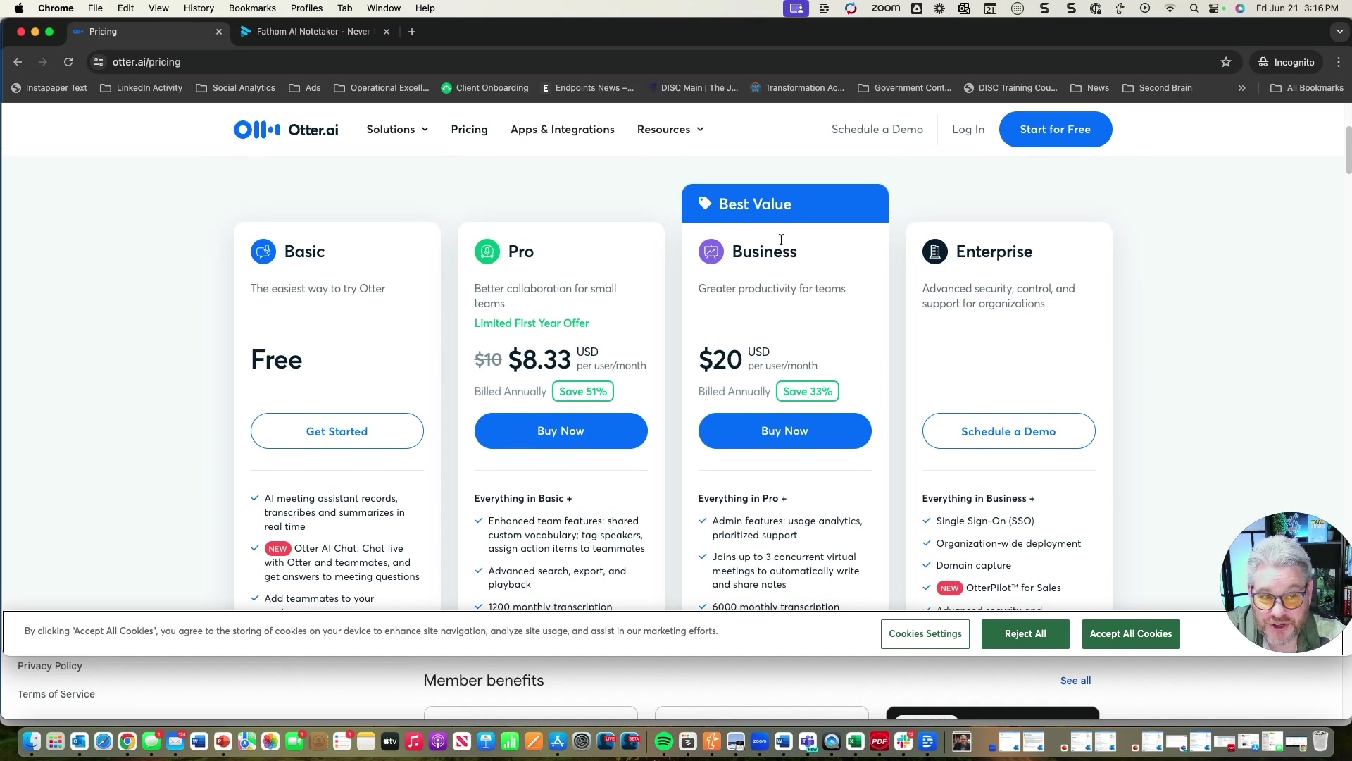Viewport: 1352px width, 761px height.
Task: Open tab search dropdown arrow
Action: [x=1339, y=32]
